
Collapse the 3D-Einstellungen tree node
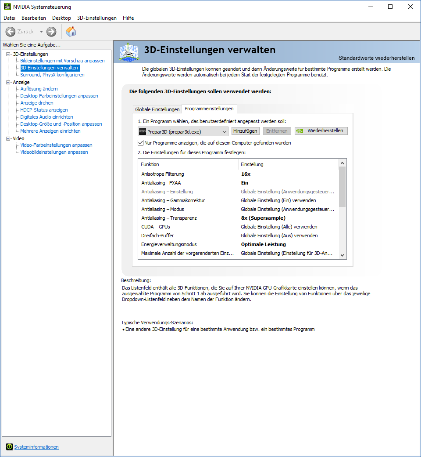8,54
